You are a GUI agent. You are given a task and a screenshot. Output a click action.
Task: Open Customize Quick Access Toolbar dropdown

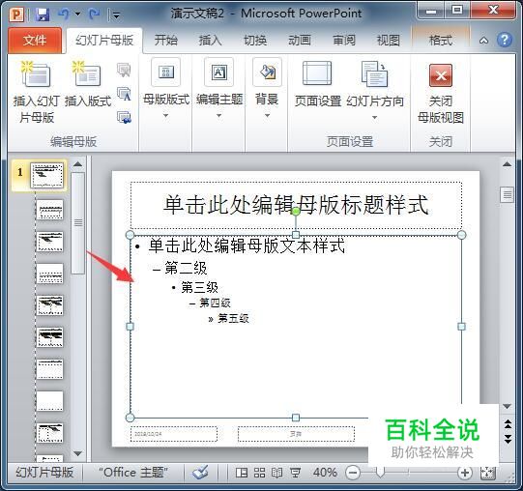(115, 14)
